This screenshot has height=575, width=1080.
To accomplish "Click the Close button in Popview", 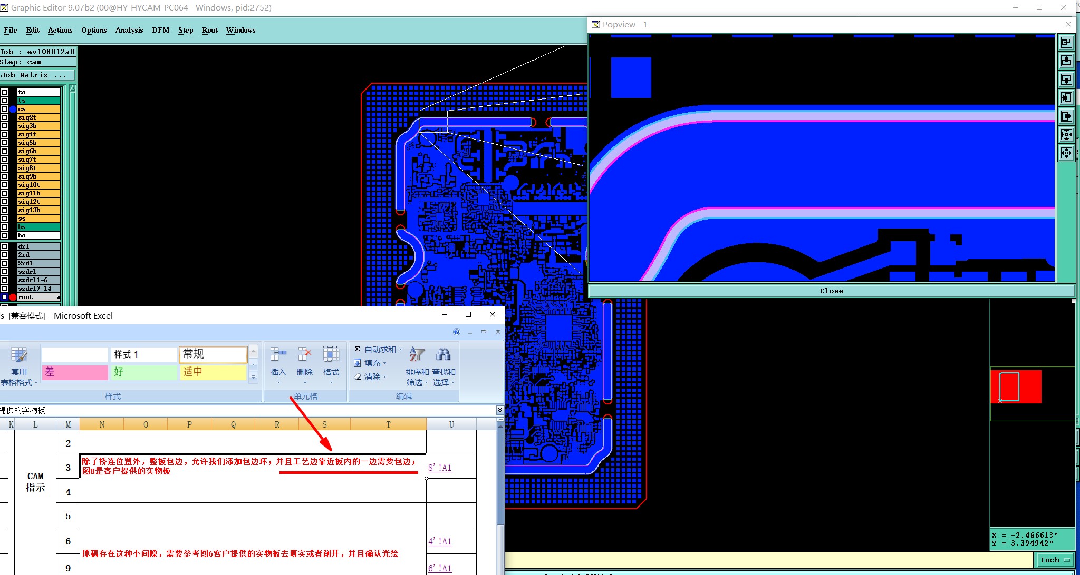I will 831,291.
